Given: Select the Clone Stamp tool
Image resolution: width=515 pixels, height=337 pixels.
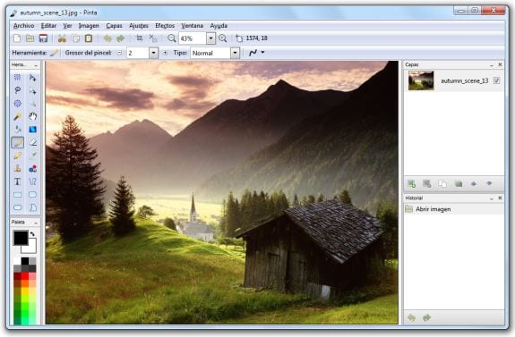Looking at the screenshot, I should click(17, 168).
